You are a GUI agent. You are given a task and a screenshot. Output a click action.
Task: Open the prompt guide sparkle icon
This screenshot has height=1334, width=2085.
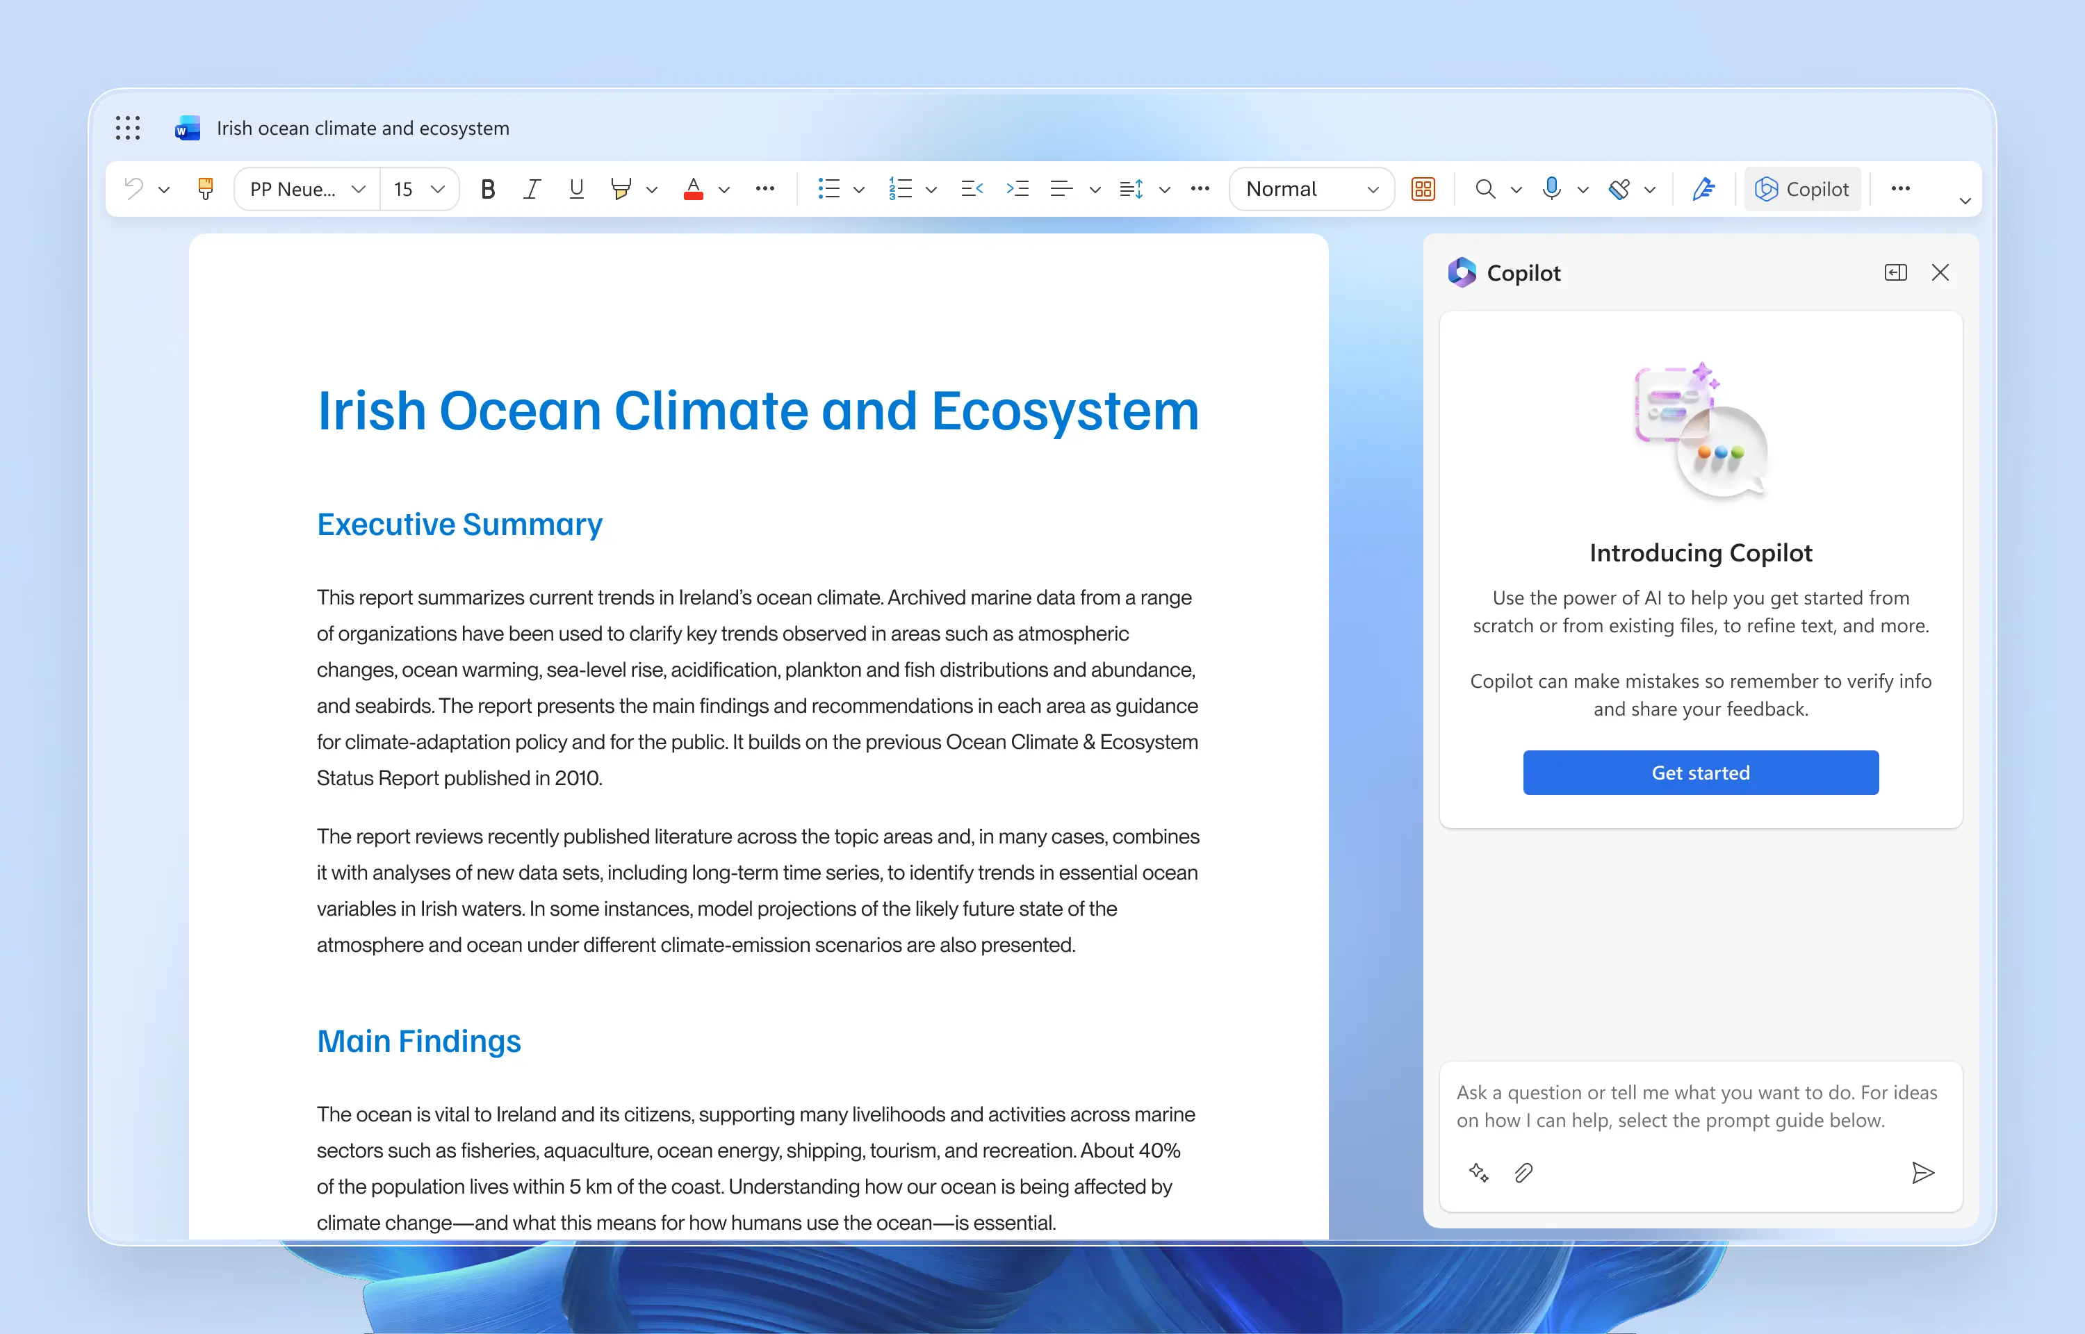click(x=1479, y=1173)
